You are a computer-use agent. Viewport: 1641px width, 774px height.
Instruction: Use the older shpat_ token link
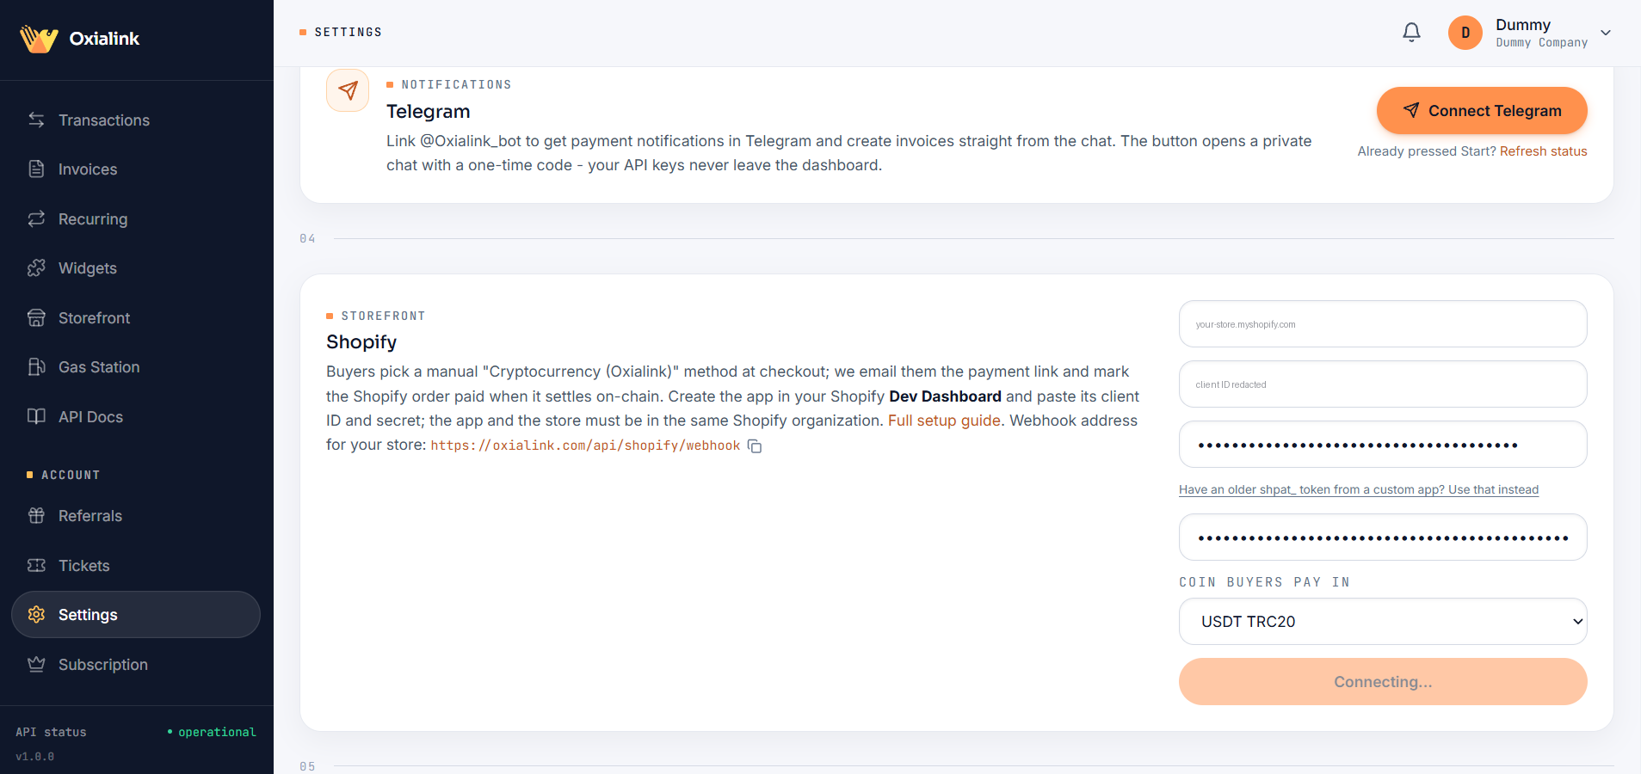(1359, 489)
